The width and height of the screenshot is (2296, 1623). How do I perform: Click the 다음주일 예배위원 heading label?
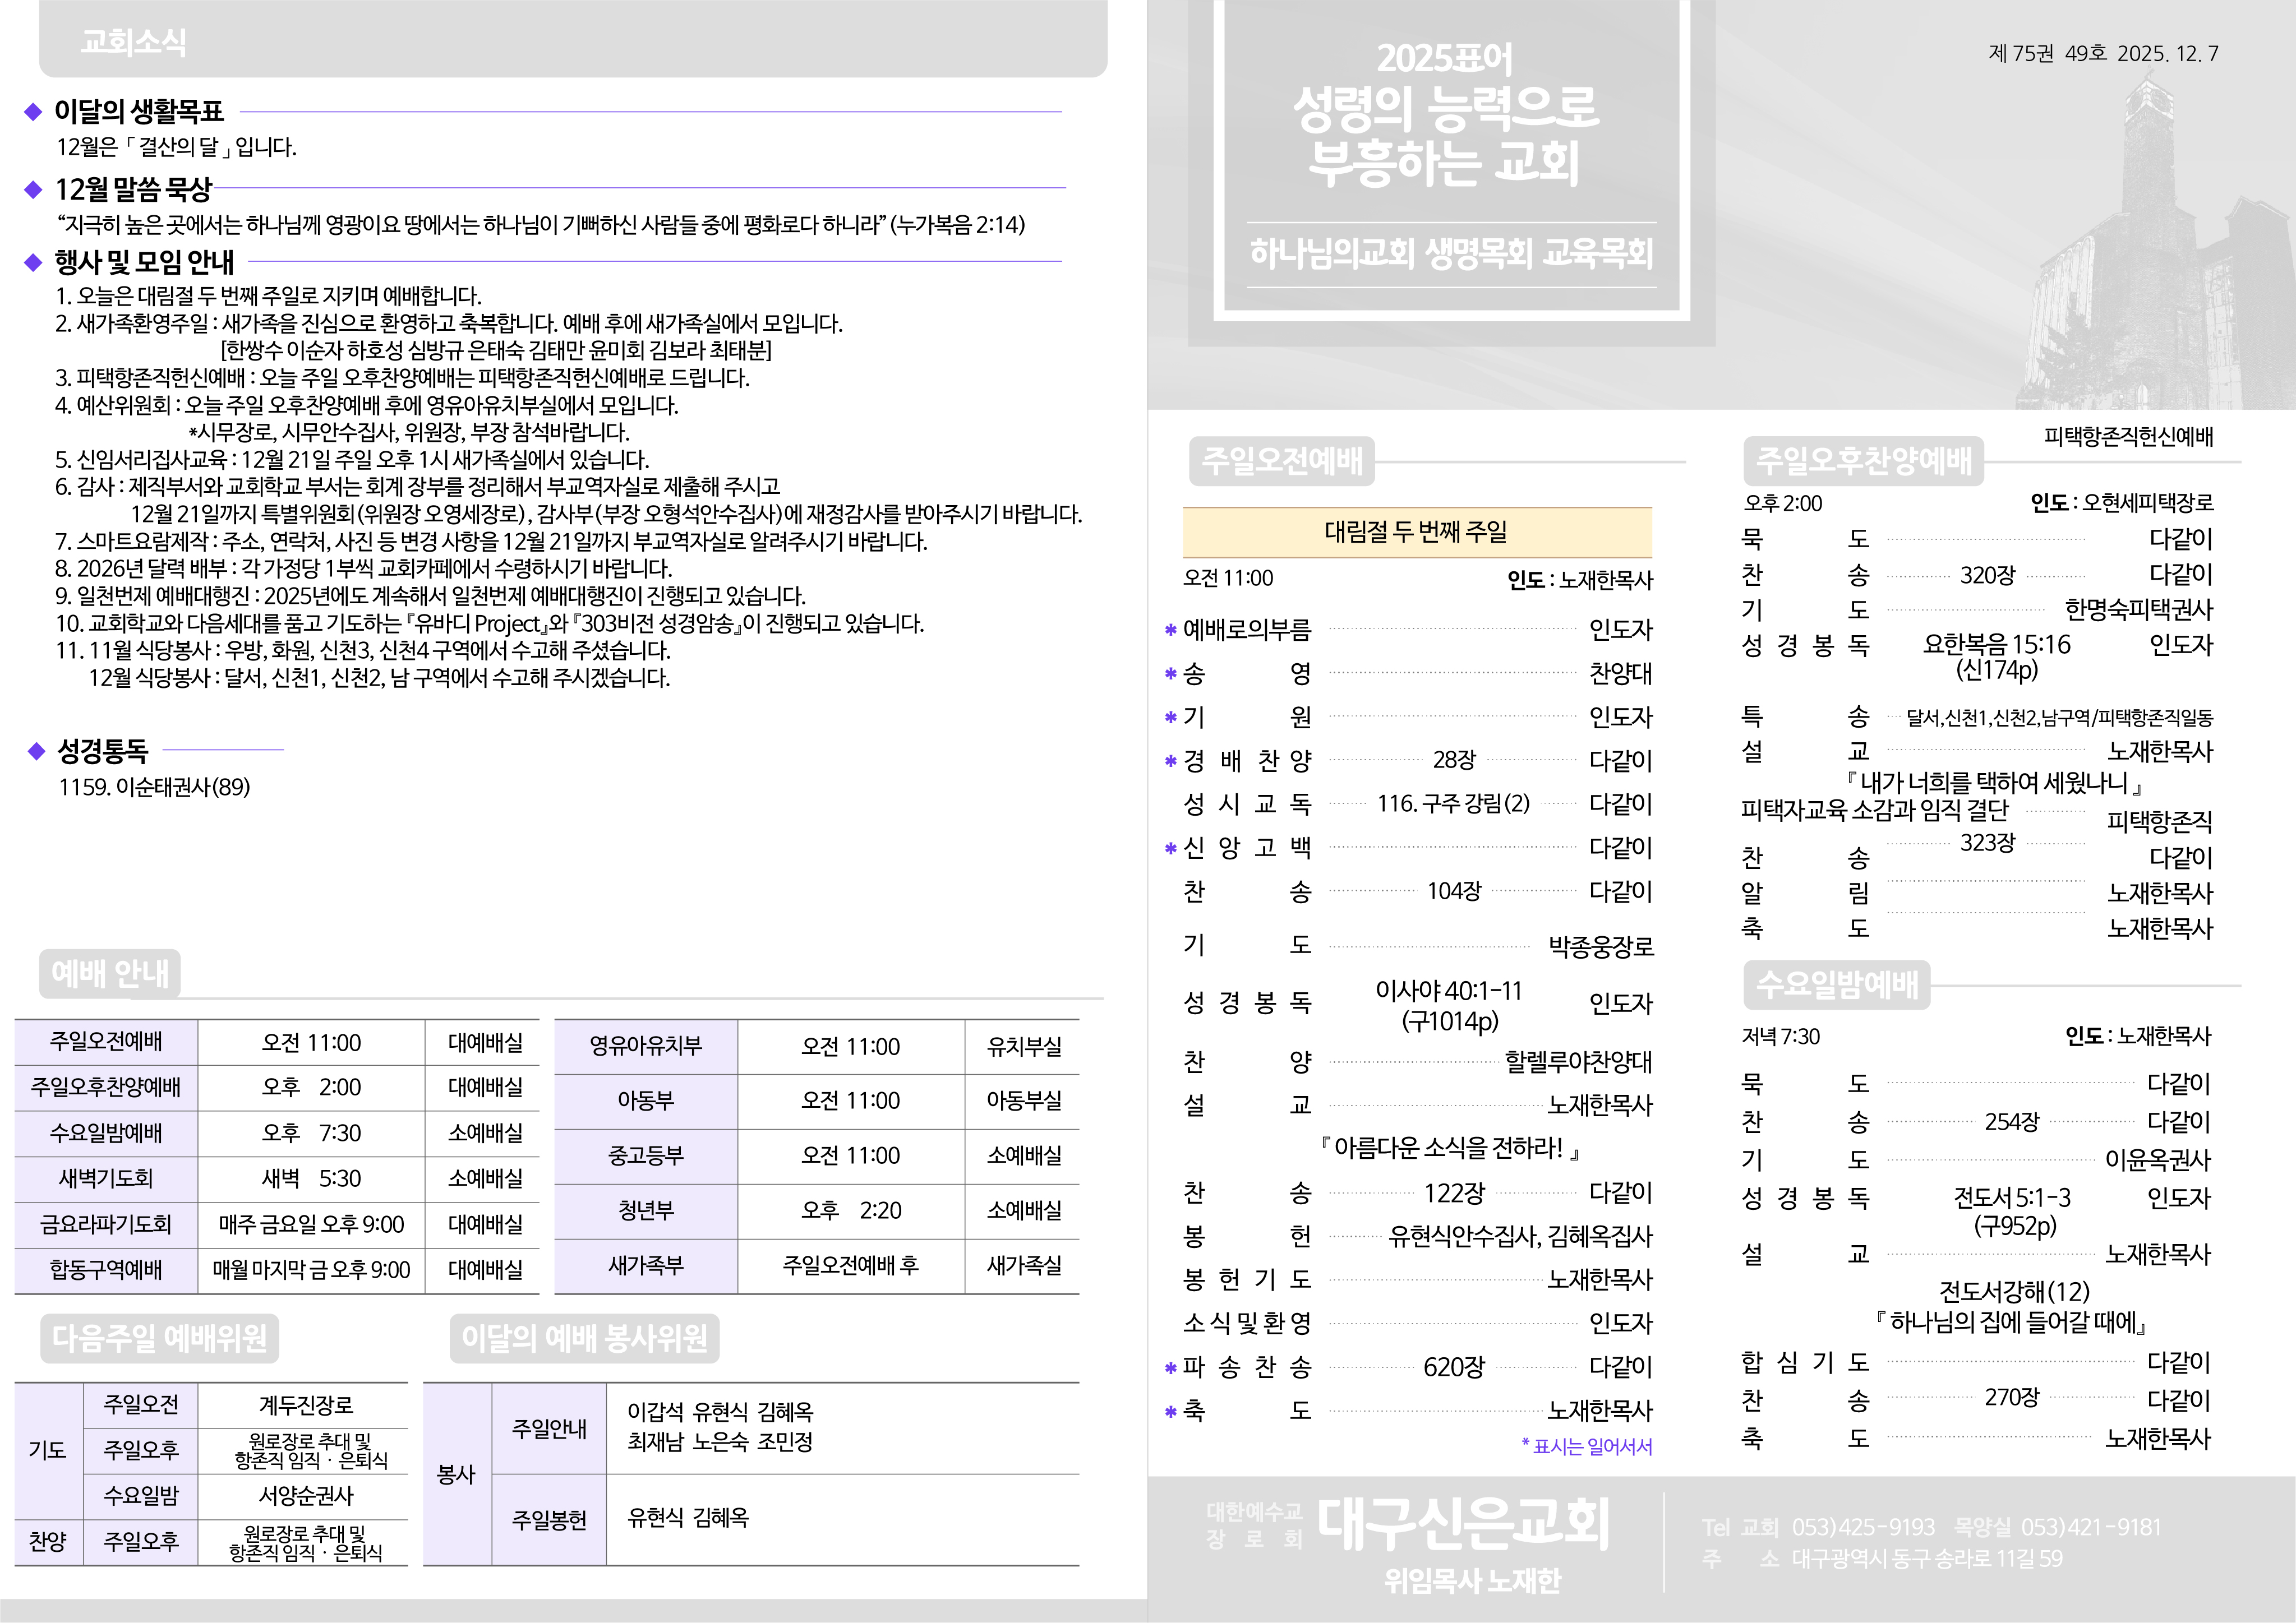pyautogui.click(x=160, y=1338)
